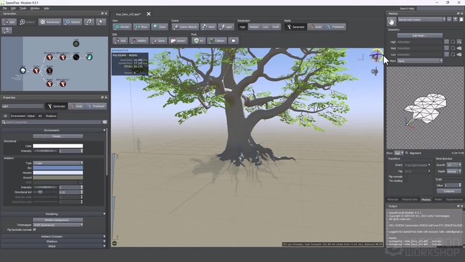Open the Tonemapper dropdown
Screen dimensions: 465x262
58,225
